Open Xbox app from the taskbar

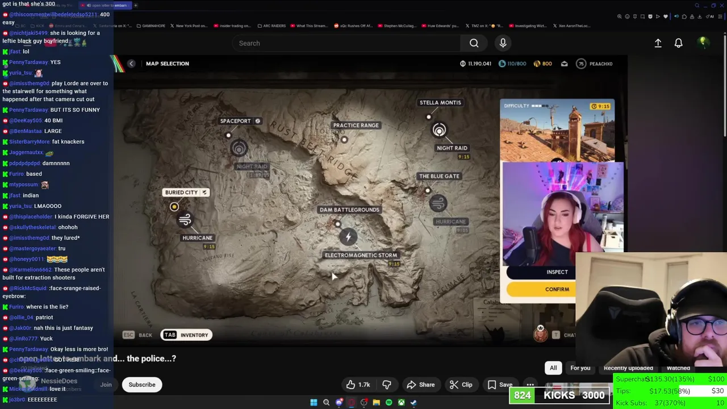point(401,402)
